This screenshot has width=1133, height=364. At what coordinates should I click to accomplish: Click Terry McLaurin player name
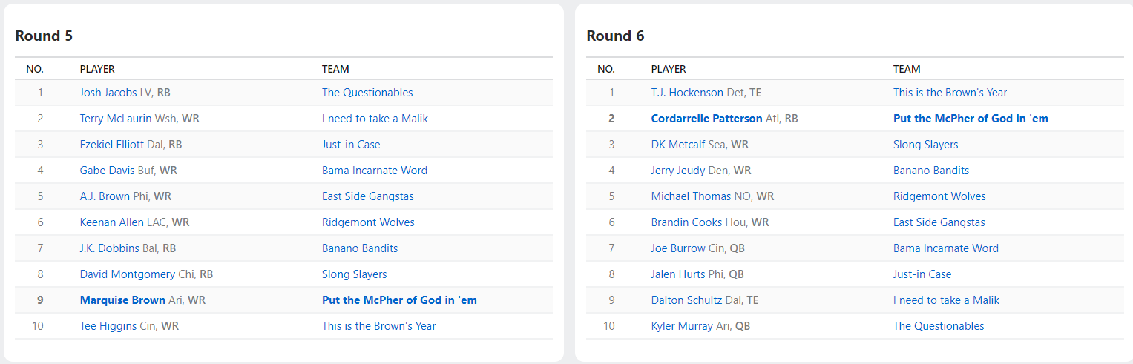click(x=116, y=119)
